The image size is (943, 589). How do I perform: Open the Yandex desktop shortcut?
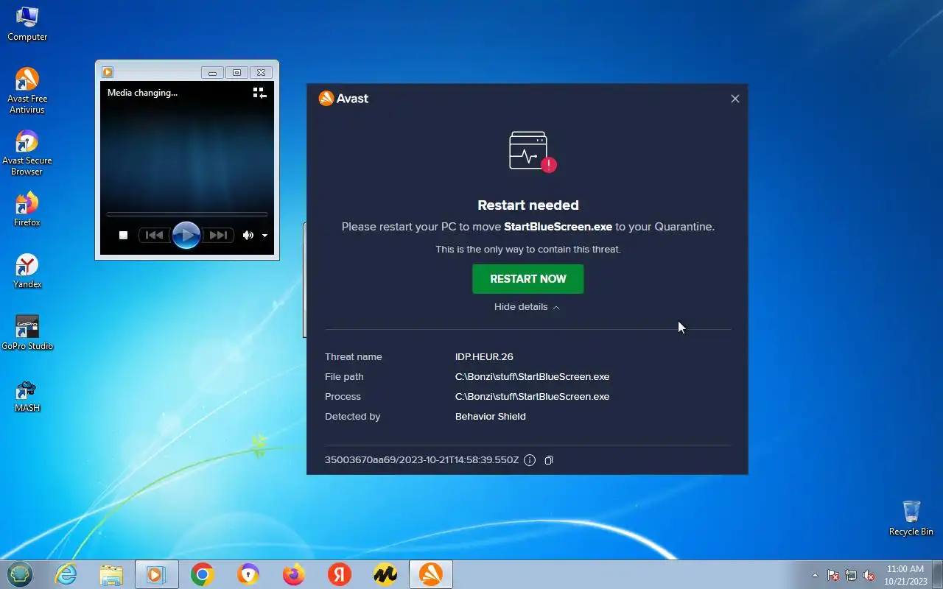27,271
